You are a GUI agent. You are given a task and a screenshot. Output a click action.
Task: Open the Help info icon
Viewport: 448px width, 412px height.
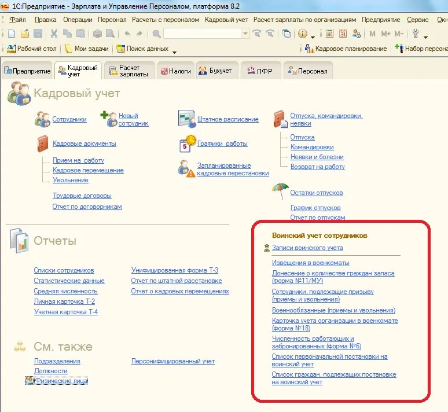coord(303,34)
